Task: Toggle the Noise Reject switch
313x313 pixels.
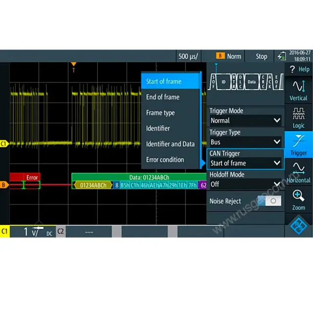Action: click(x=270, y=201)
